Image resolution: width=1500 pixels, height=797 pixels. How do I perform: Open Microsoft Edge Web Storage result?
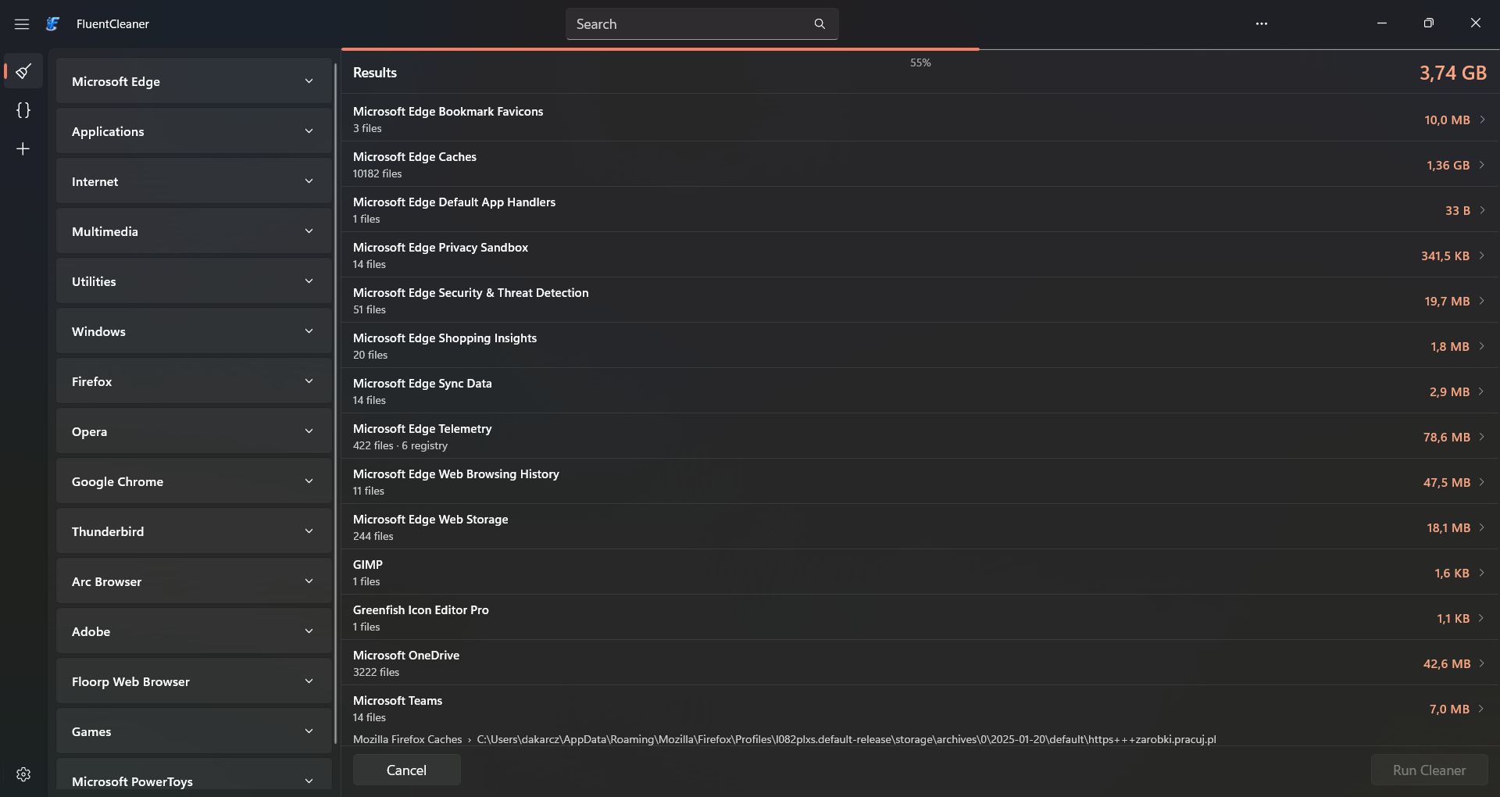[x=920, y=527]
